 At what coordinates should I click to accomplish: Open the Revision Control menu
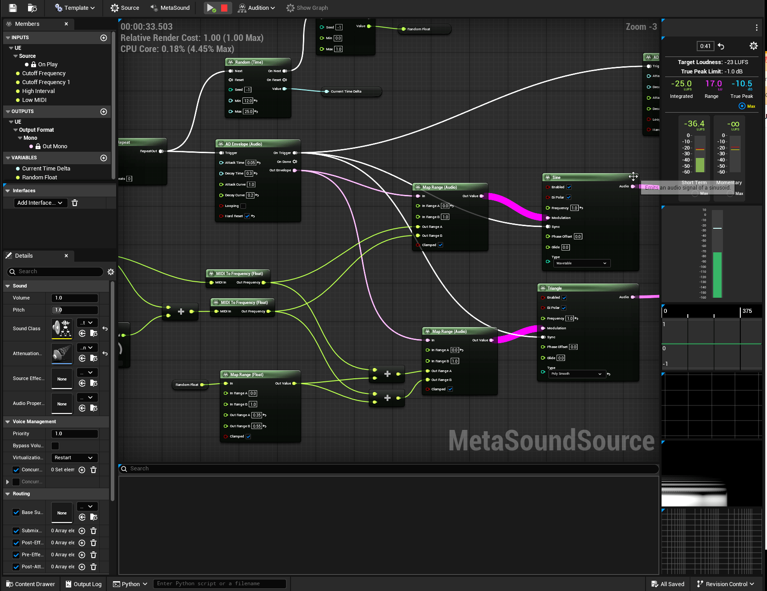(726, 584)
